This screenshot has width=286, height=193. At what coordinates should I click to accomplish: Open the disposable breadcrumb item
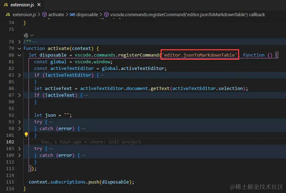tap(87, 14)
